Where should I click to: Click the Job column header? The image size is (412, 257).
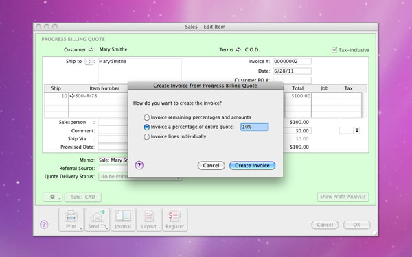325,88
